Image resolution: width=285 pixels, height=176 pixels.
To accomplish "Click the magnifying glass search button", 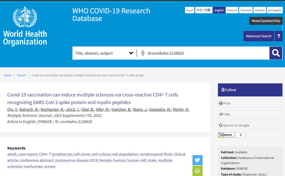I will coord(276,53).
